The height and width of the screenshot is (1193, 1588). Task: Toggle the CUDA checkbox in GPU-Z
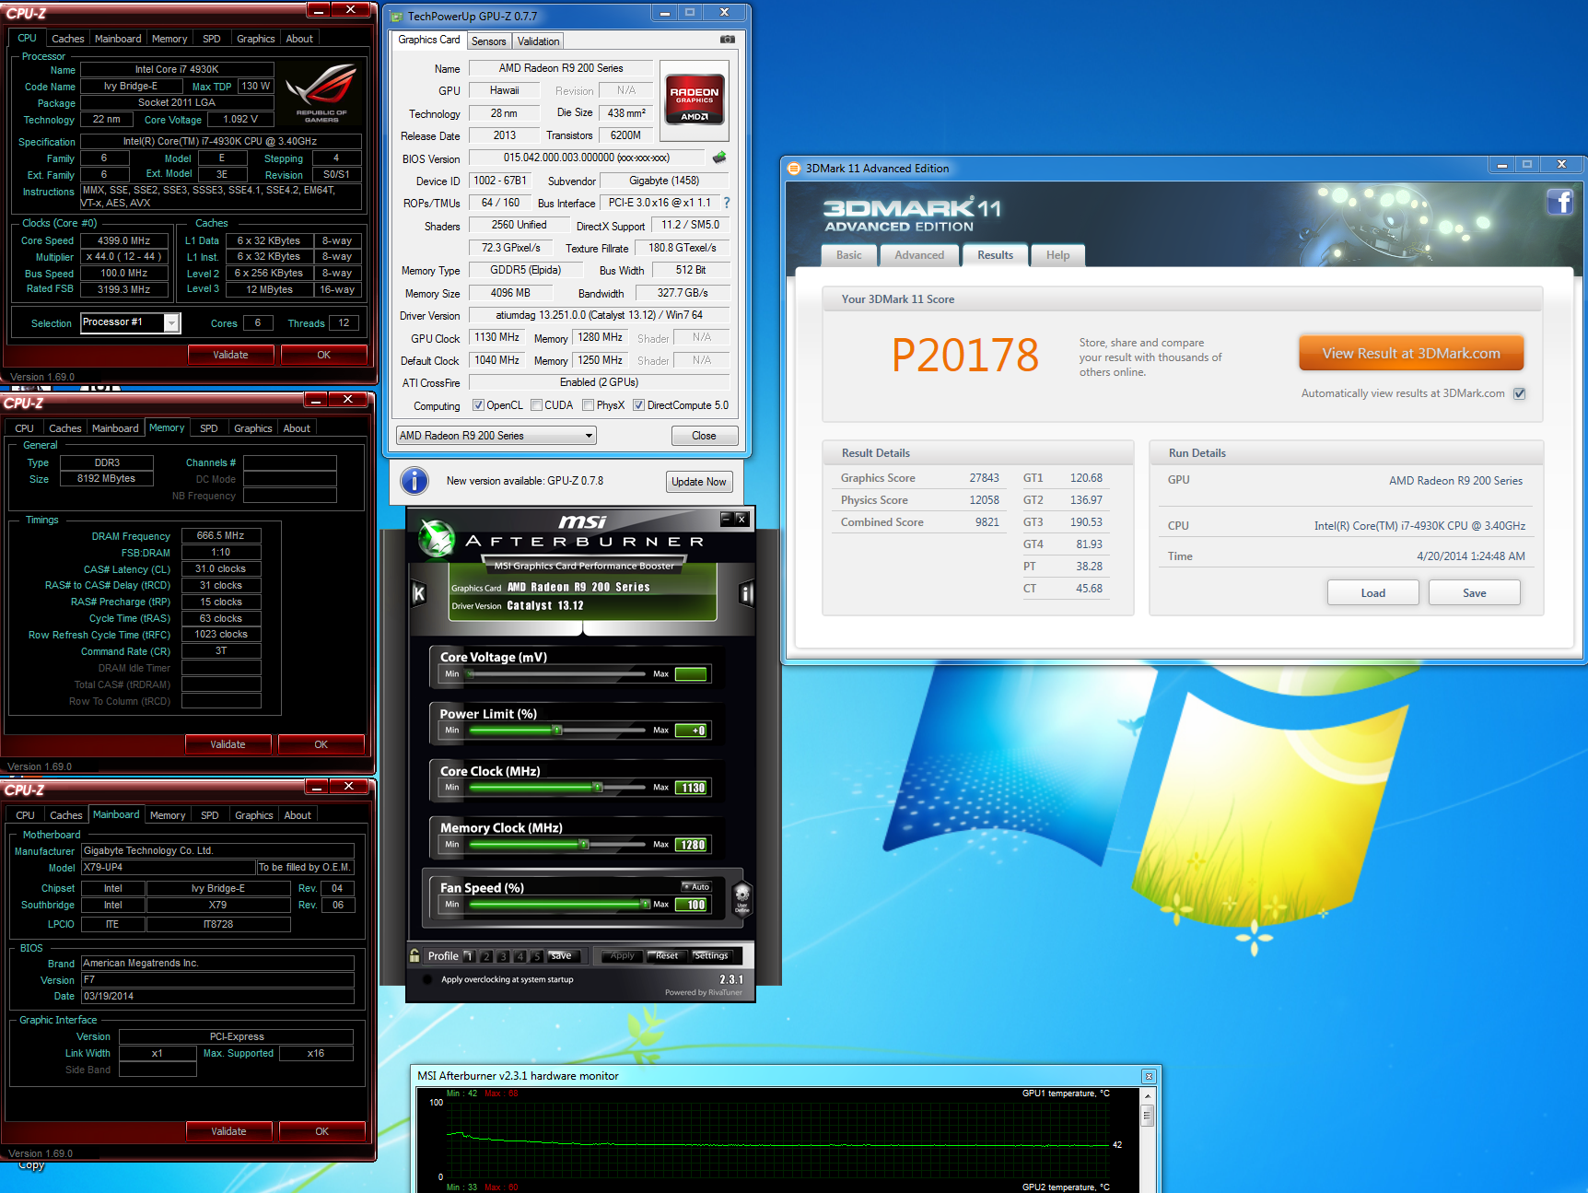[536, 405]
